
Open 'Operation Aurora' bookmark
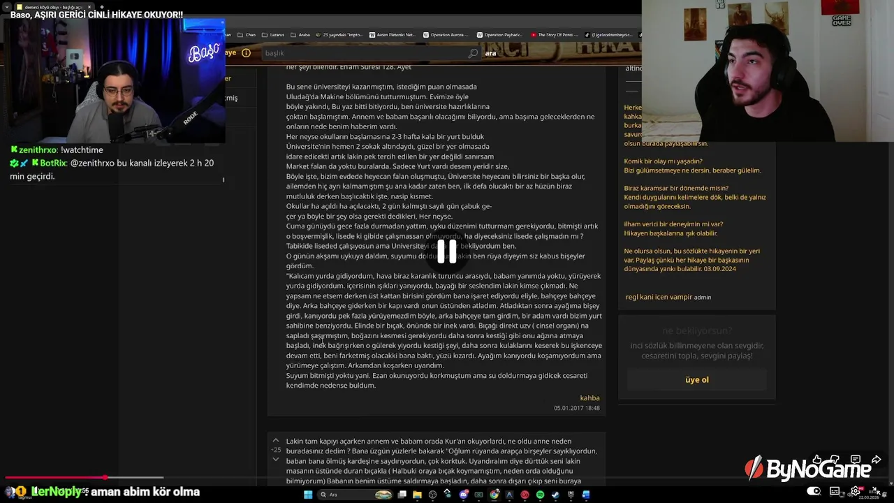coord(445,35)
